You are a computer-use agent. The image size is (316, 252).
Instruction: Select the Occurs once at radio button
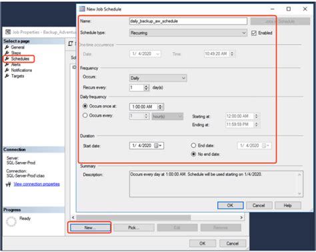[85, 106]
